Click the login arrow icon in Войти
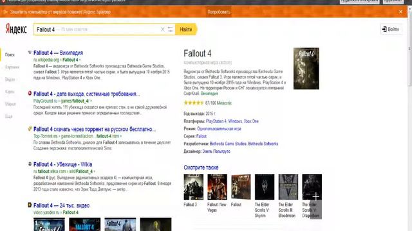The width and height of the screenshot is (412, 231). point(384,29)
